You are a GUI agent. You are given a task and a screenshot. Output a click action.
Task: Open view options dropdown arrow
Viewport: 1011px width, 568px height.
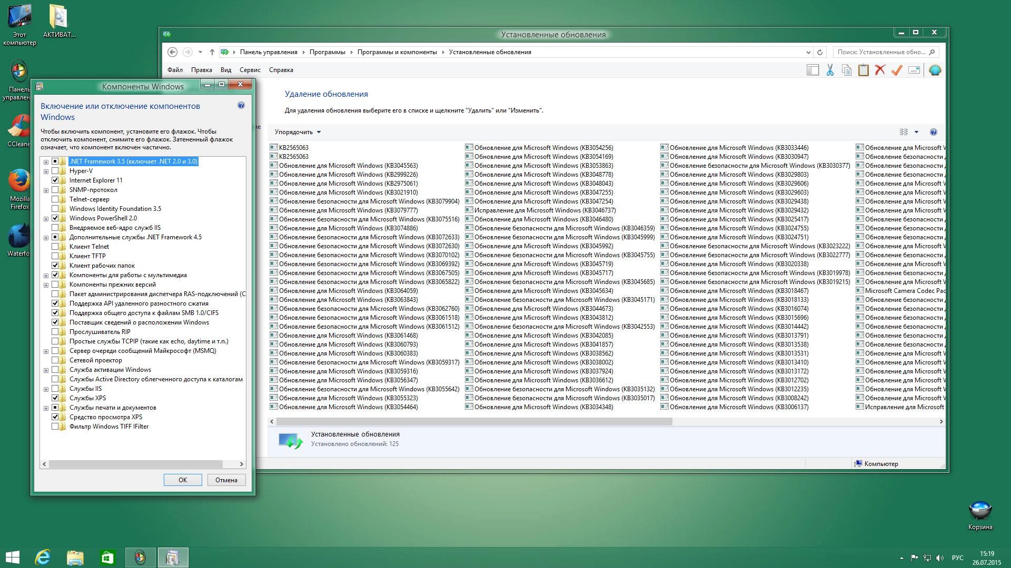pyautogui.click(x=916, y=132)
